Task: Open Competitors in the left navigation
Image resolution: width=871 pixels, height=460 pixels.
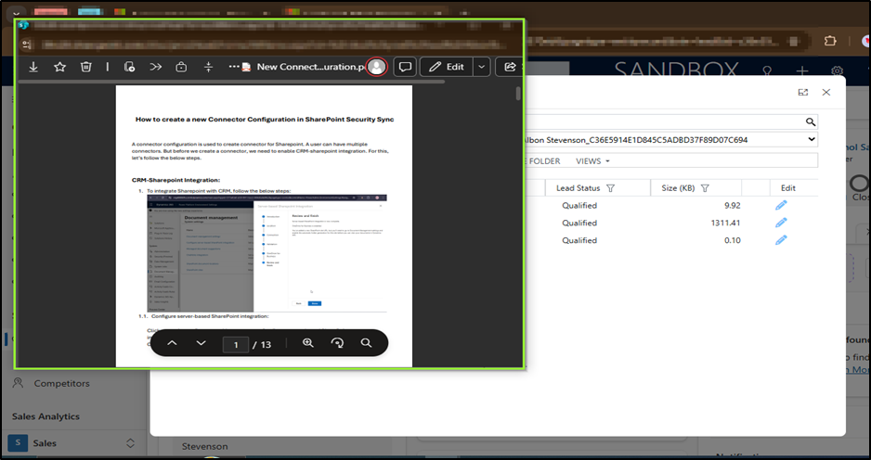Action: (x=61, y=383)
